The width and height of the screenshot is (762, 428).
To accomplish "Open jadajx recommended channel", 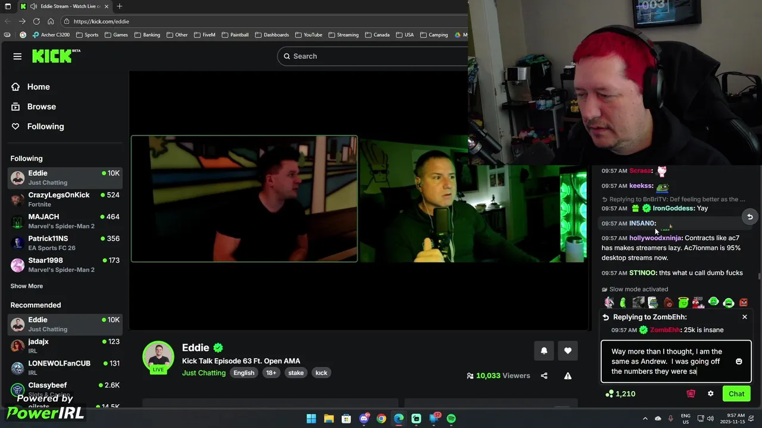I will [x=64, y=346].
